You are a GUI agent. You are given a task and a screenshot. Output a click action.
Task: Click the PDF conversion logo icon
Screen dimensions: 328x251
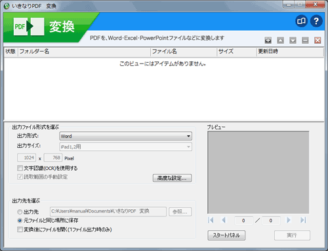pos(29,26)
